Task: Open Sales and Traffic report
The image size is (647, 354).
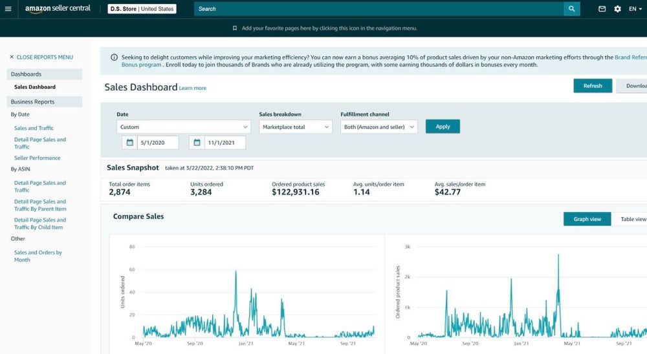Action: (x=34, y=128)
